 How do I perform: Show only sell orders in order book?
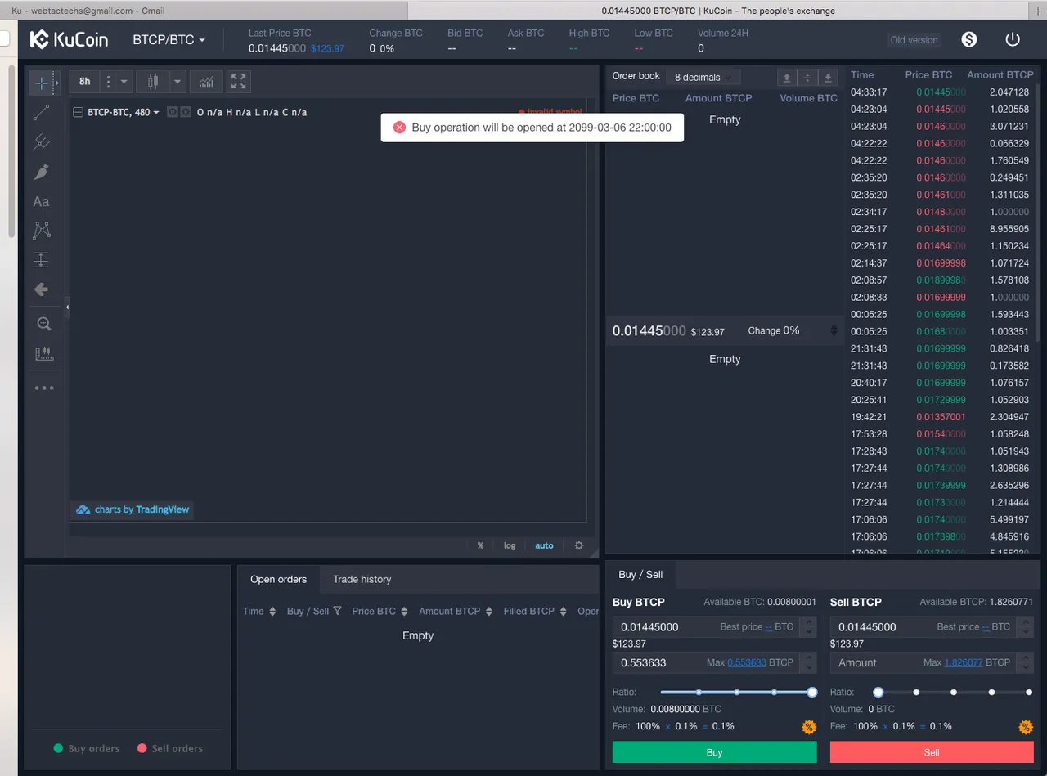(787, 78)
